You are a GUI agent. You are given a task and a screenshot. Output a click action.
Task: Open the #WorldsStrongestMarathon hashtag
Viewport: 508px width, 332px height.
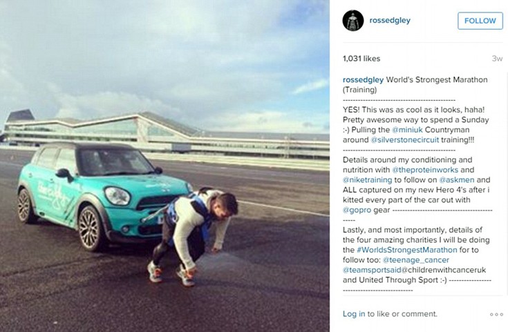407,250
